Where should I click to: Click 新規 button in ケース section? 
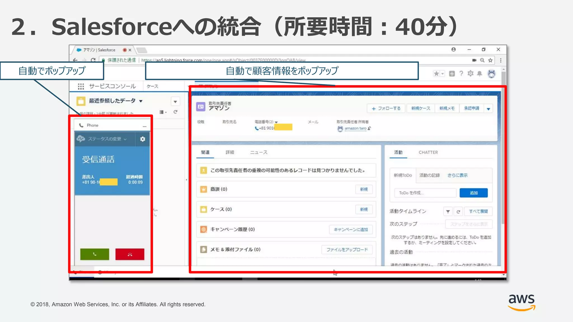click(x=364, y=209)
